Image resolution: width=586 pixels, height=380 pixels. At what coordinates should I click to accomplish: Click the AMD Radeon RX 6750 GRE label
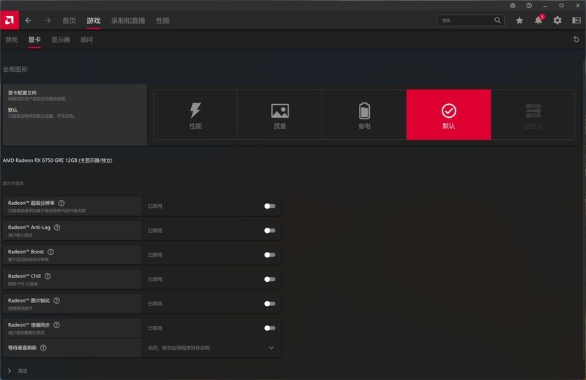coord(58,160)
